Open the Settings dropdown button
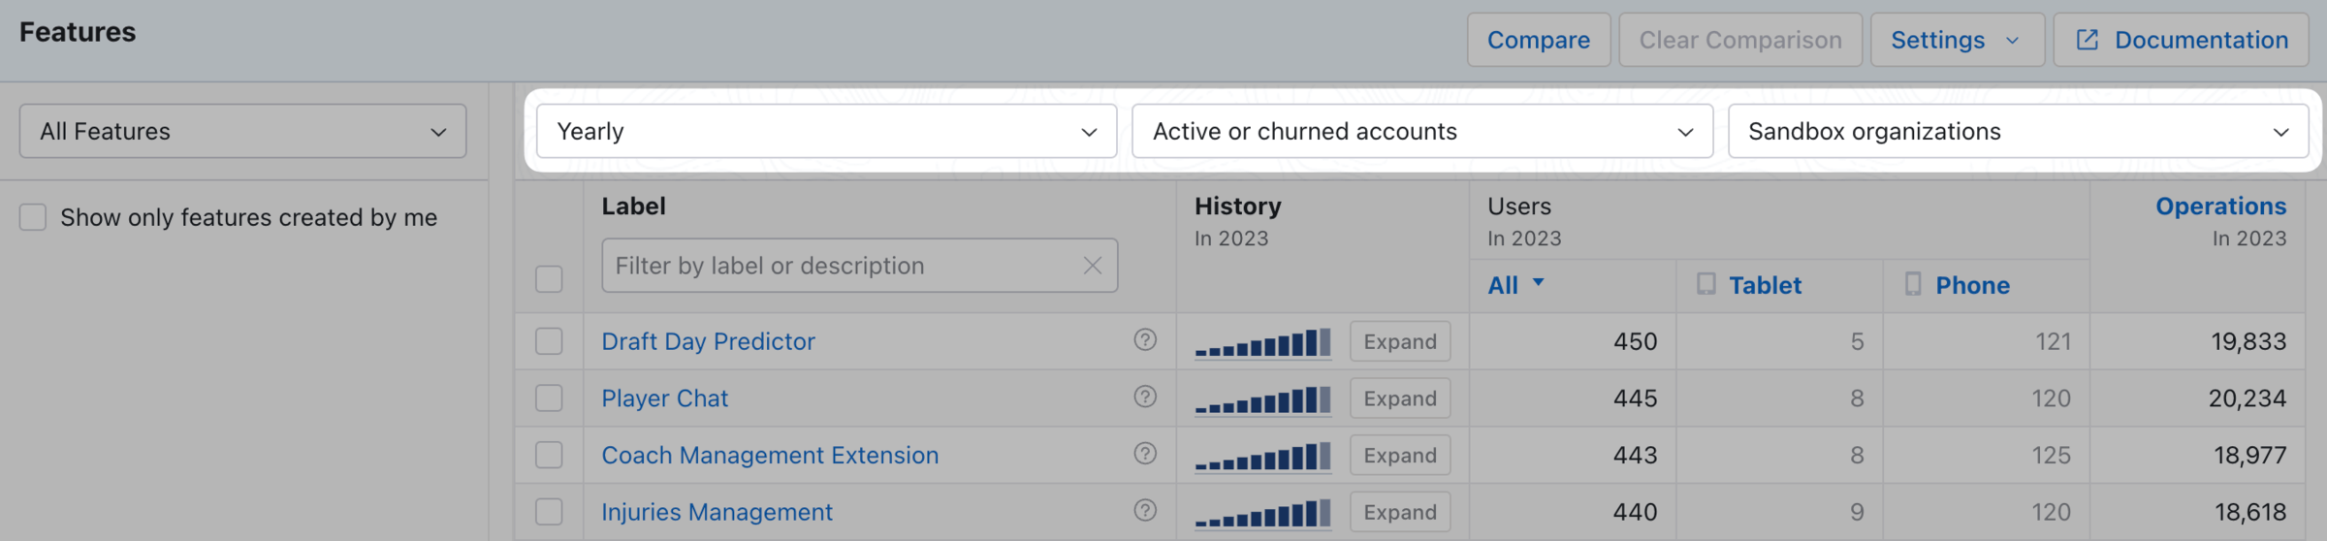Screen dimensions: 2327x541 coord(1957,40)
